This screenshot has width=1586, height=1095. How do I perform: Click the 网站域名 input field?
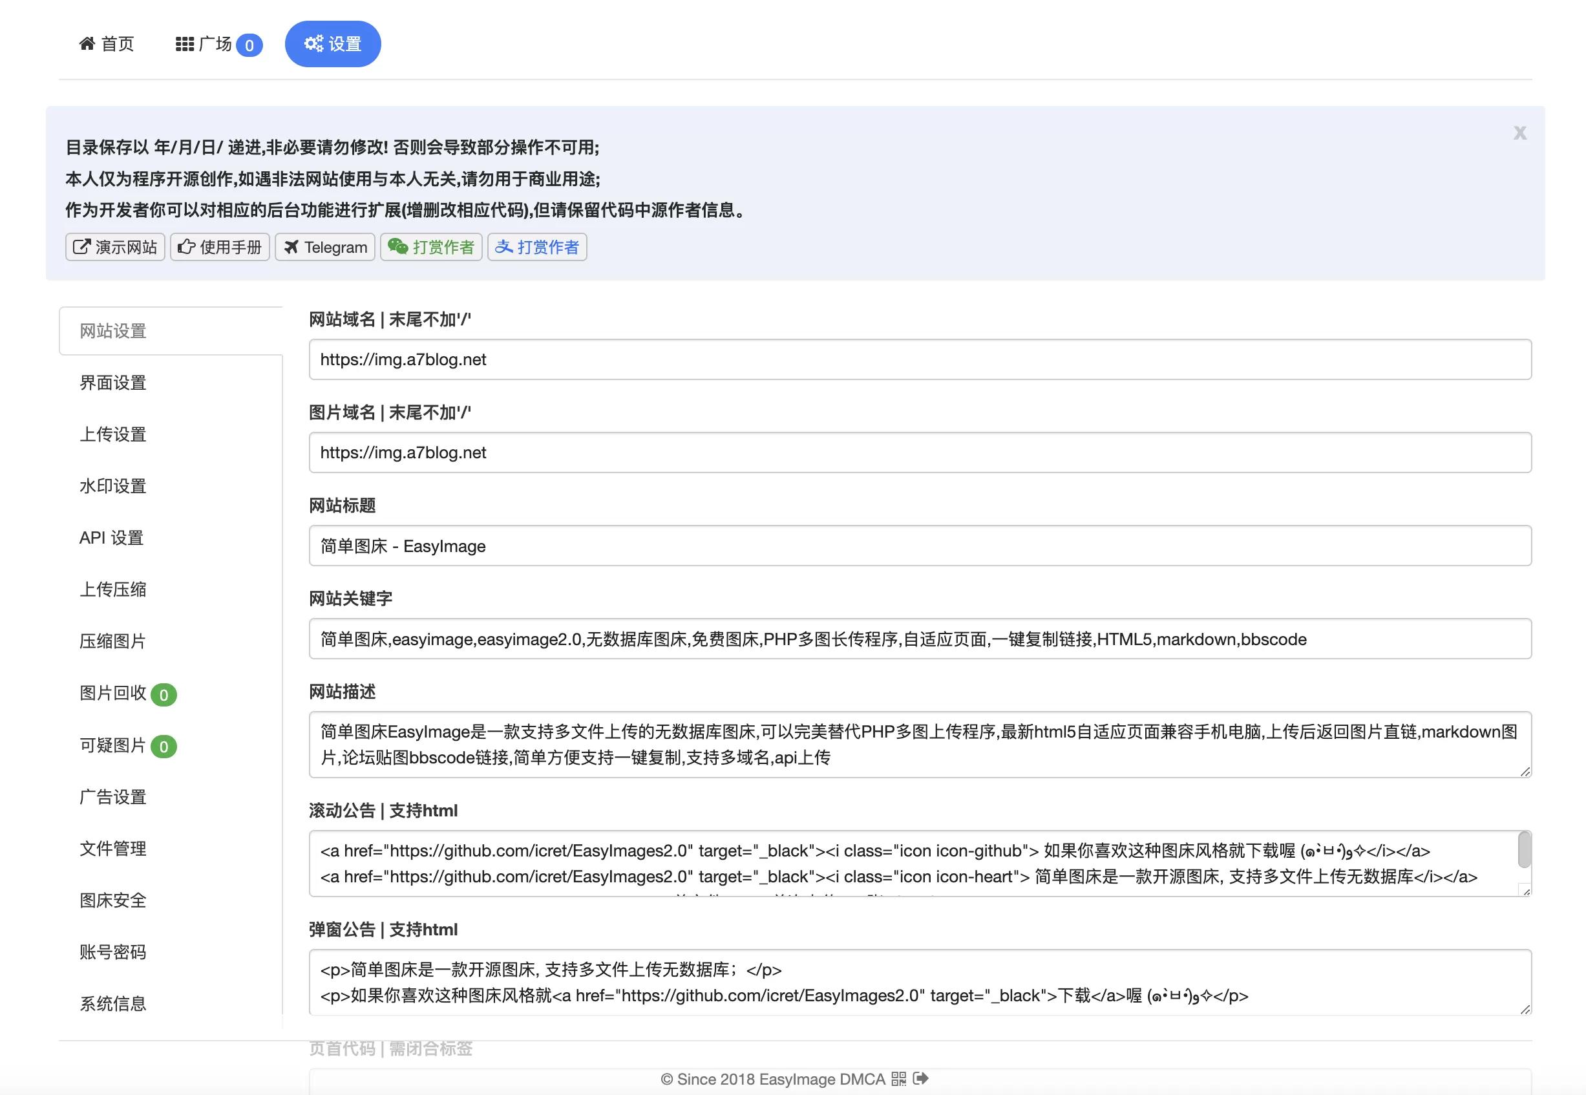pyautogui.click(x=920, y=359)
